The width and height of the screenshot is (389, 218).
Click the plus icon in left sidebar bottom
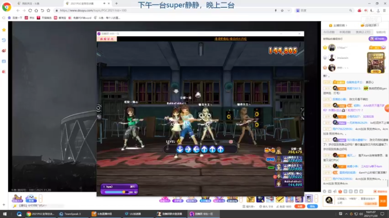[4, 204]
